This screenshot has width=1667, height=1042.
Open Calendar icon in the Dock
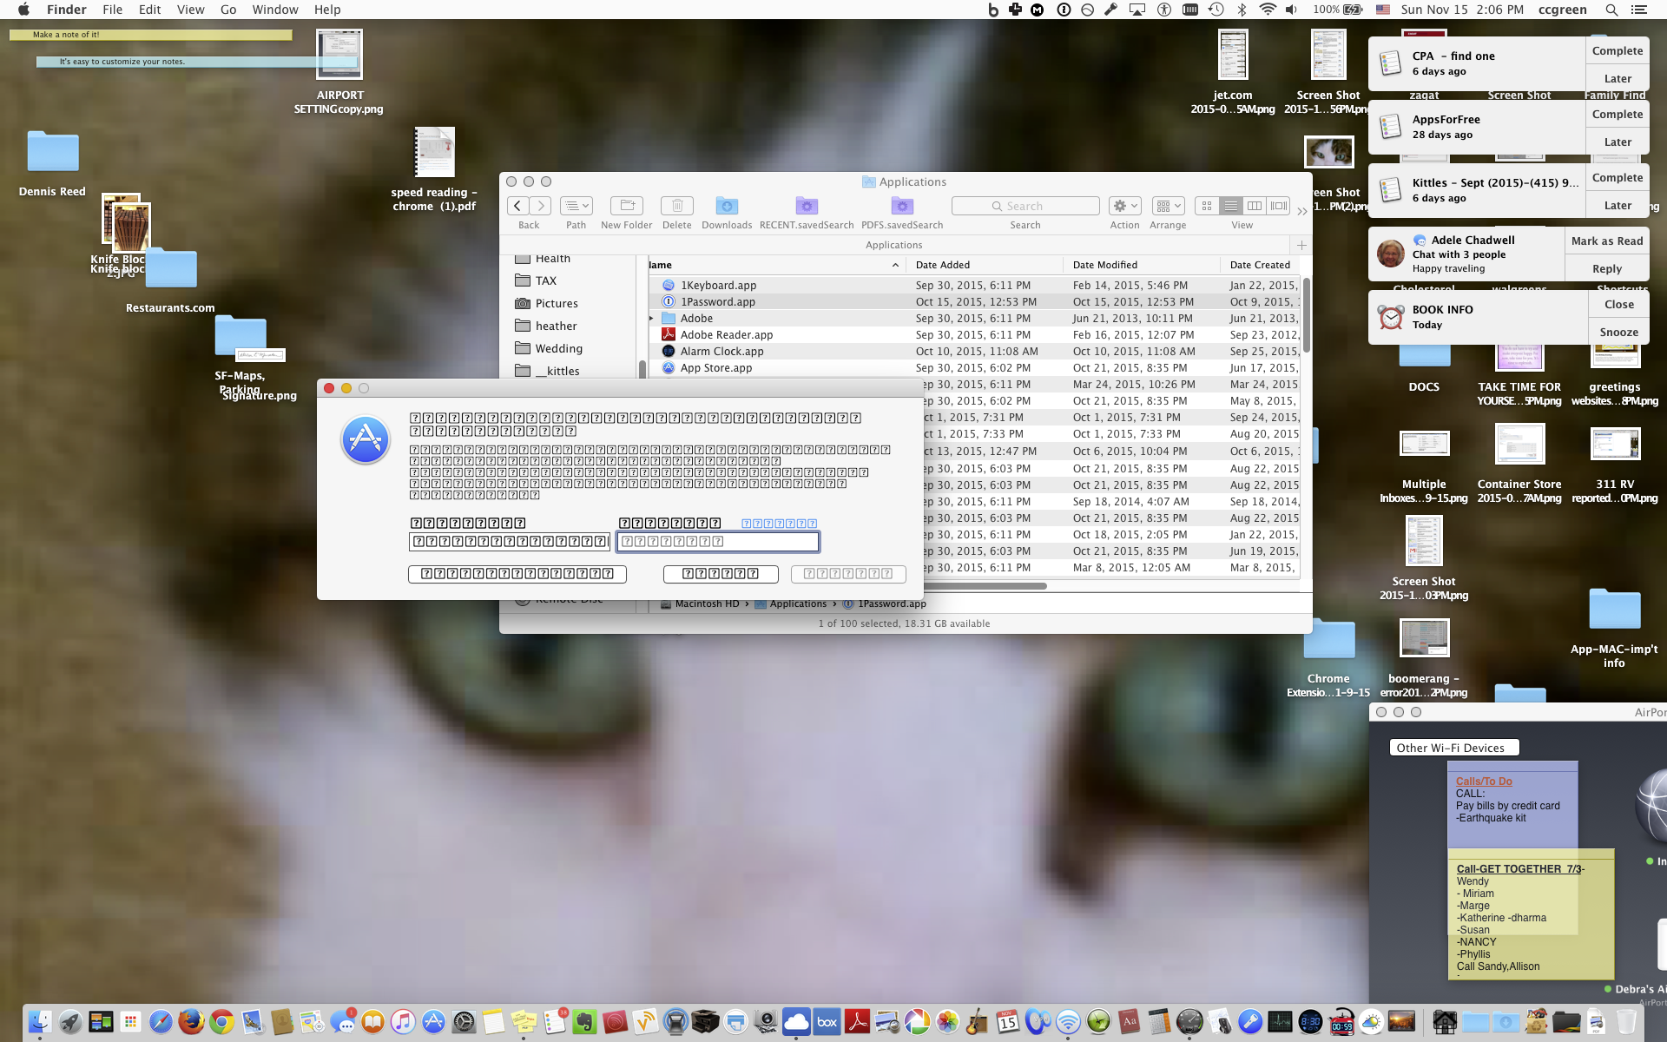tap(1007, 1022)
